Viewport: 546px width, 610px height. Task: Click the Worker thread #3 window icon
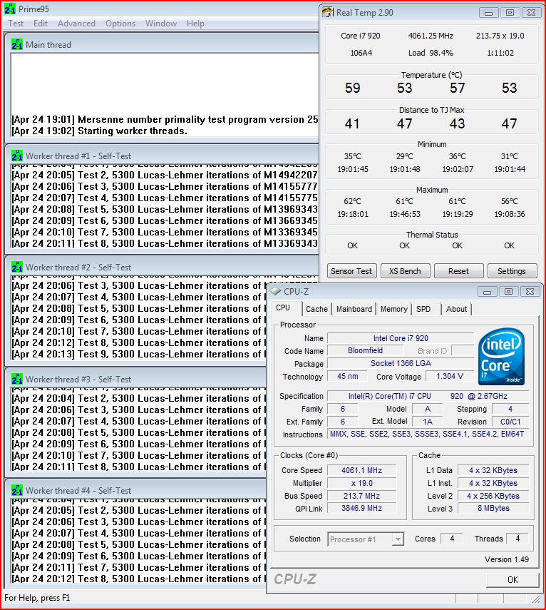(x=17, y=379)
